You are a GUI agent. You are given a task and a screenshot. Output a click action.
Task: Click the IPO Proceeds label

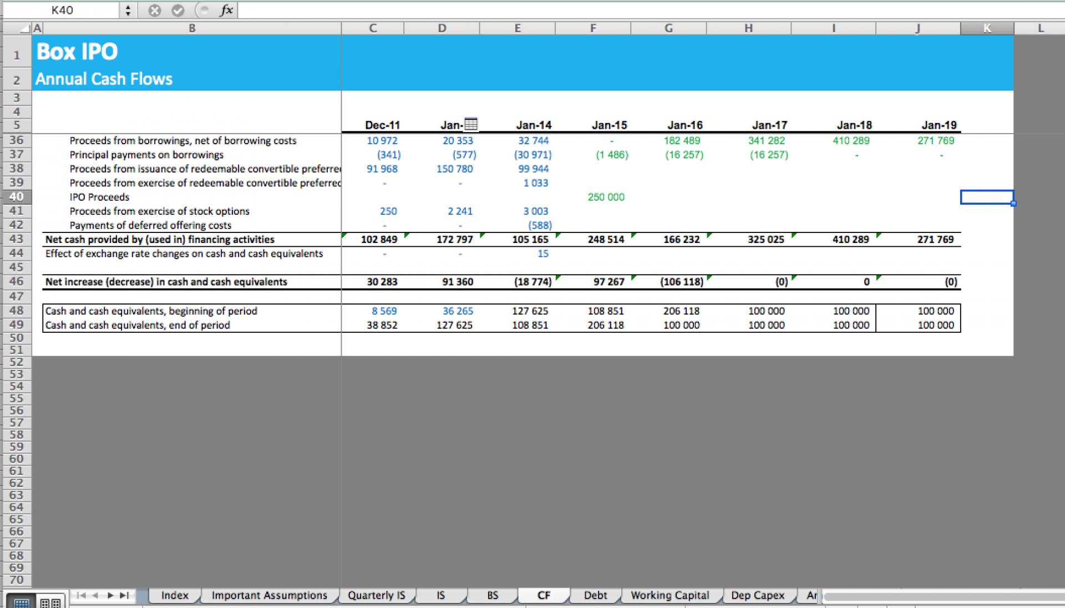pos(99,197)
